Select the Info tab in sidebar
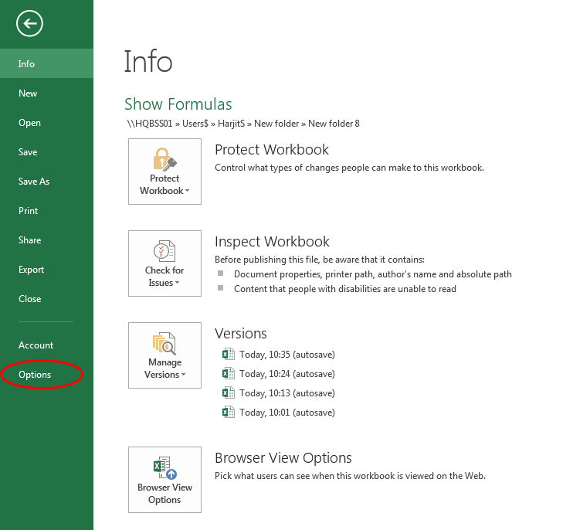The width and height of the screenshot is (573, 530). pyautogui.click(x=47, y=63)
